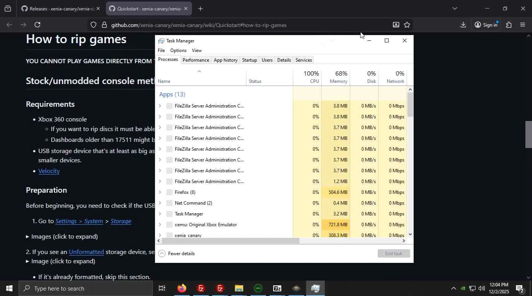This screenshot has height=296, width=532.
Task: Open the list all tabs dropdown
Action: 455,8
